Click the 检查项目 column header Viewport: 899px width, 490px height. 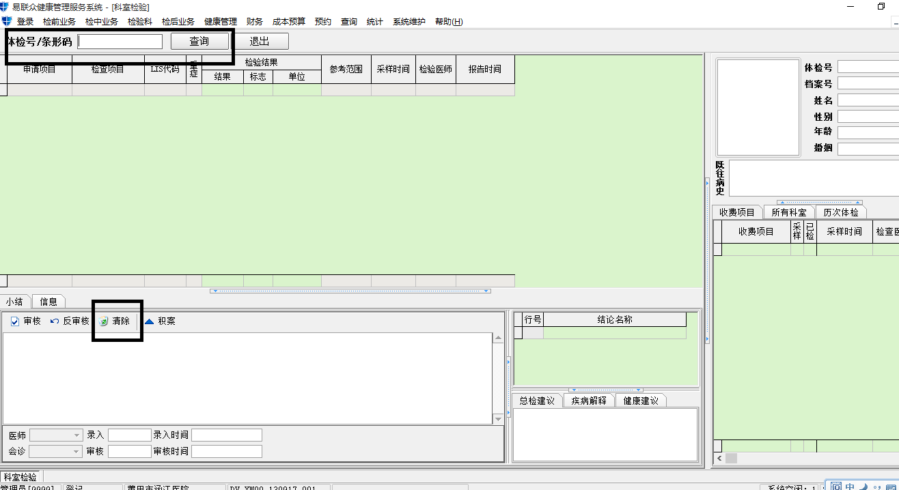108,70
